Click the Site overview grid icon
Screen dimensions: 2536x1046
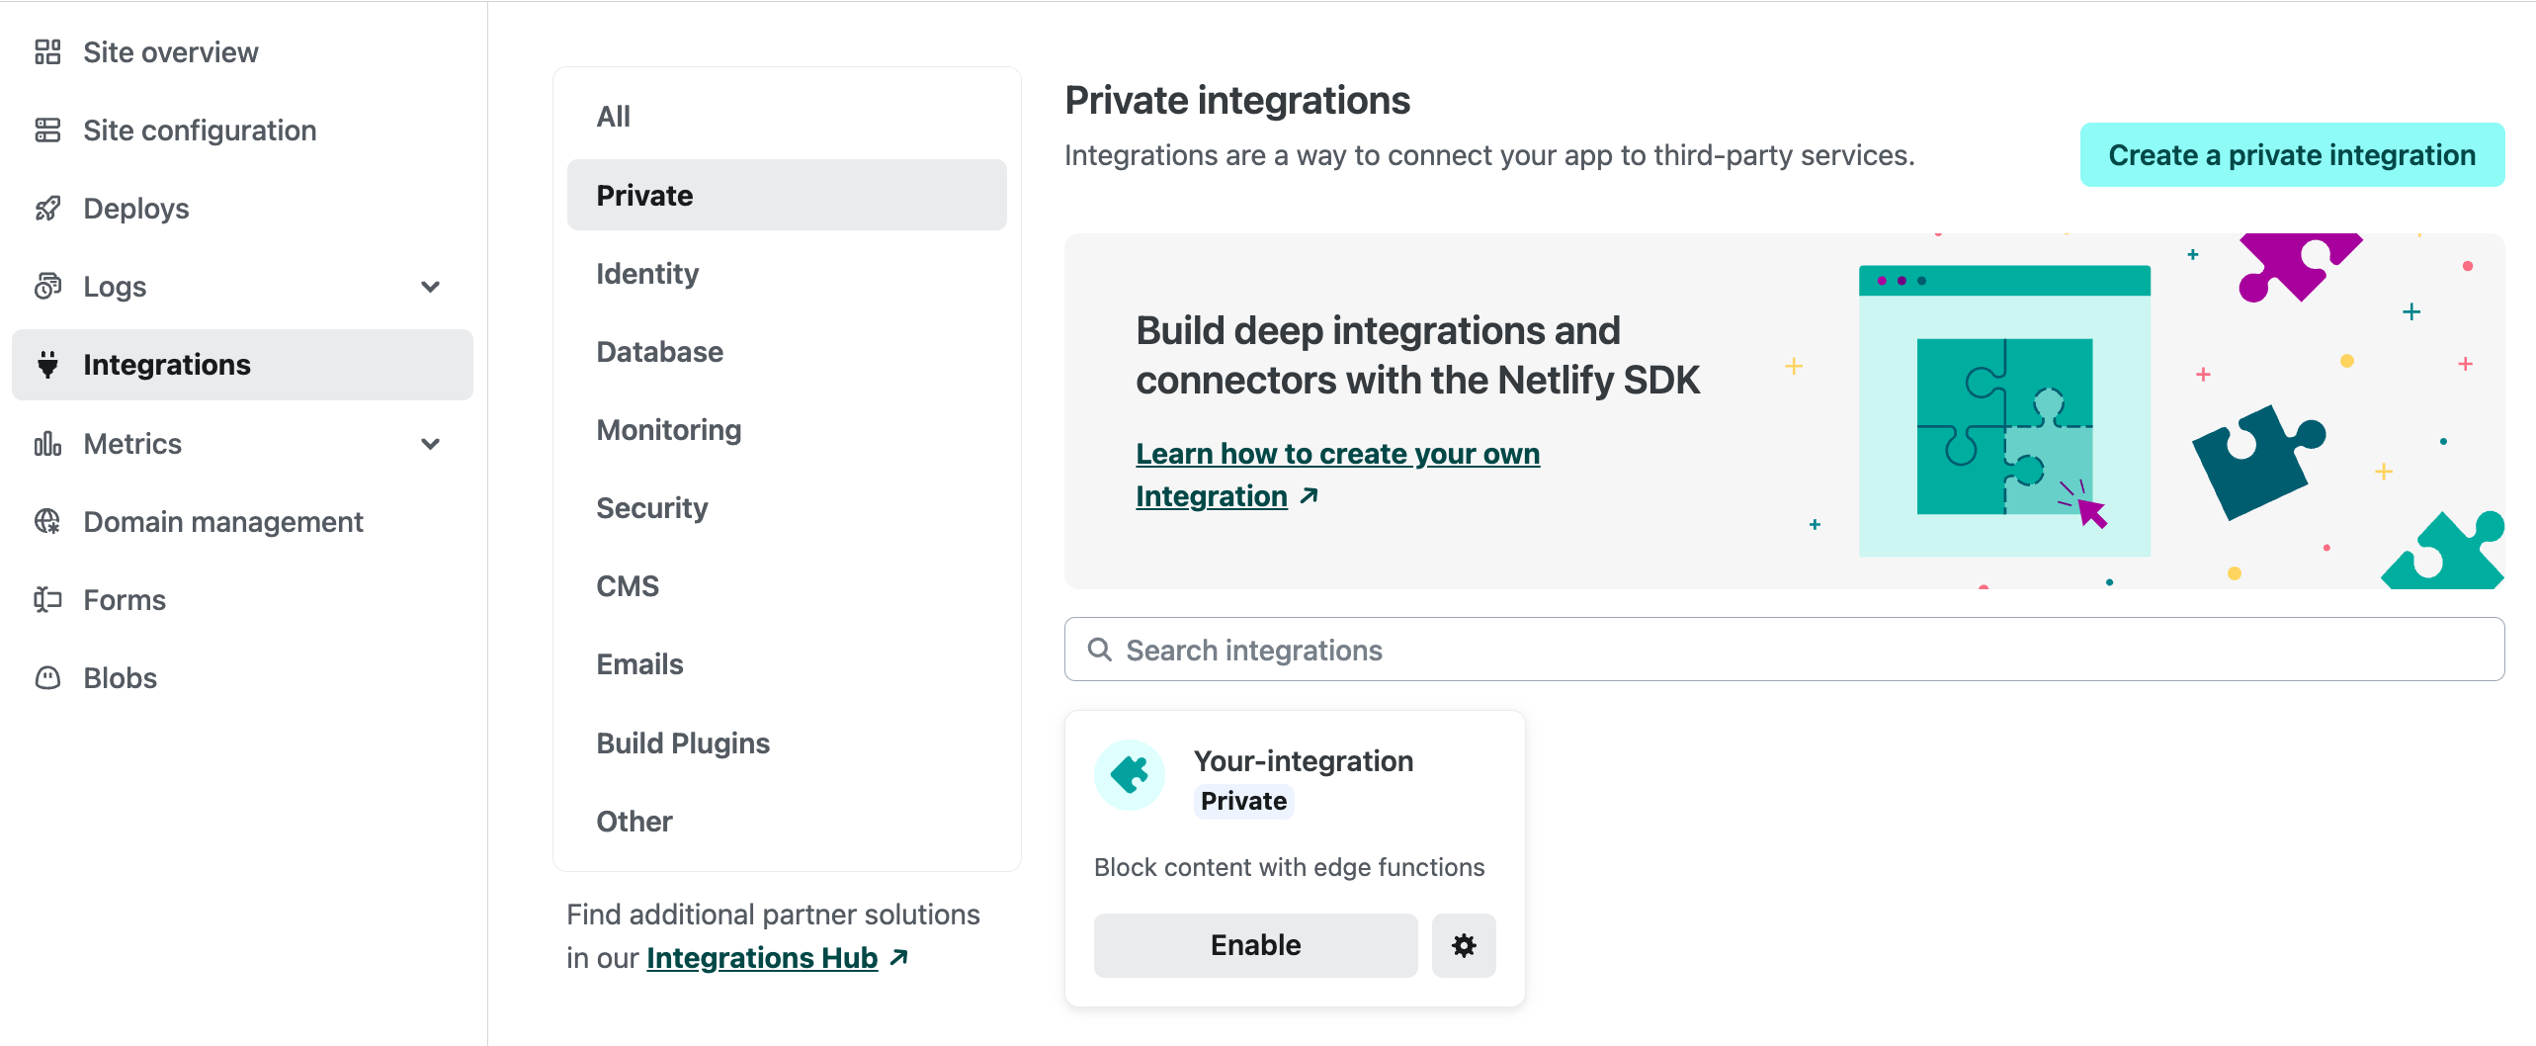click(x=47, y=52)
